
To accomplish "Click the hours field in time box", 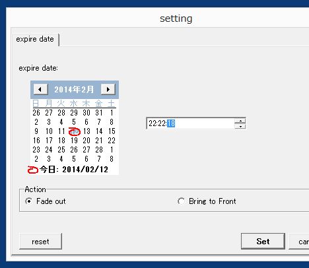I will click(x=153, y=123).
